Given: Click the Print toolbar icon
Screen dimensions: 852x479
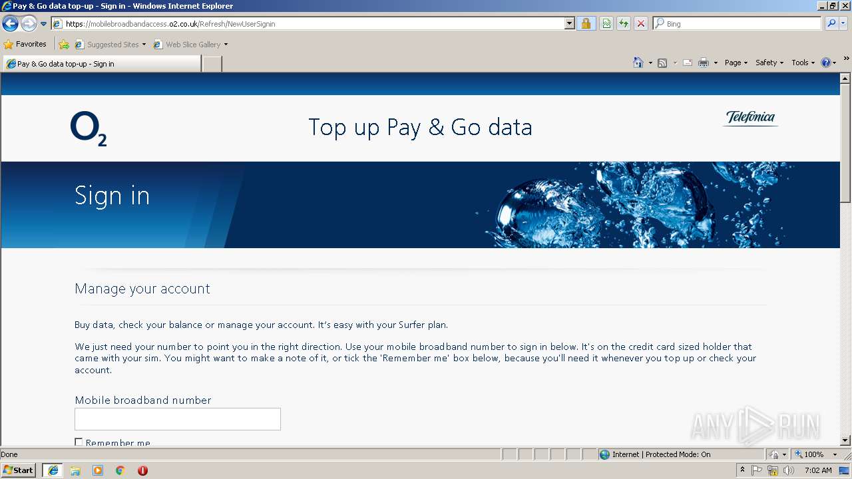Looking at the screenshot, I should [x=704, y=63].
